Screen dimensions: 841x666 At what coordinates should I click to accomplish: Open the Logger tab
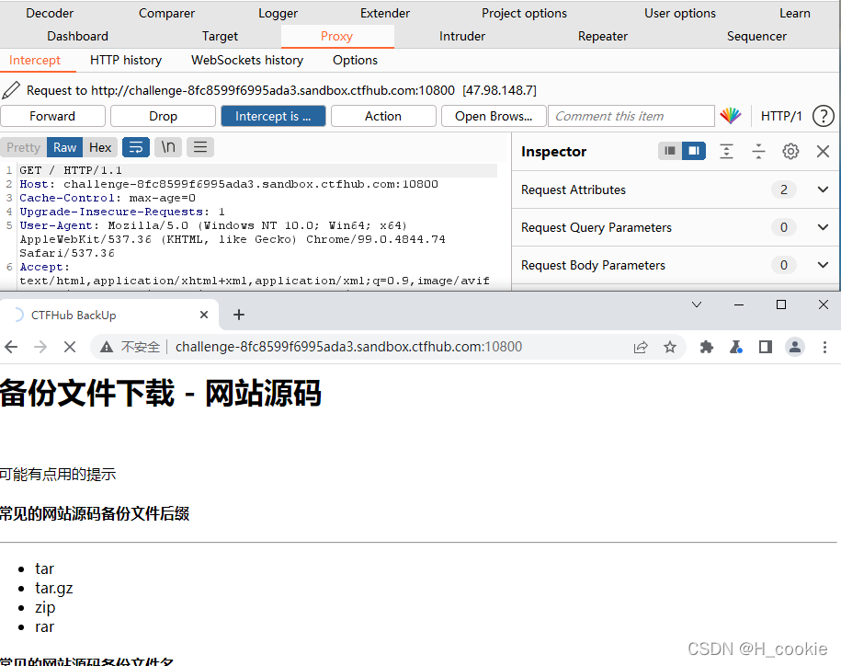coord(278,13)
